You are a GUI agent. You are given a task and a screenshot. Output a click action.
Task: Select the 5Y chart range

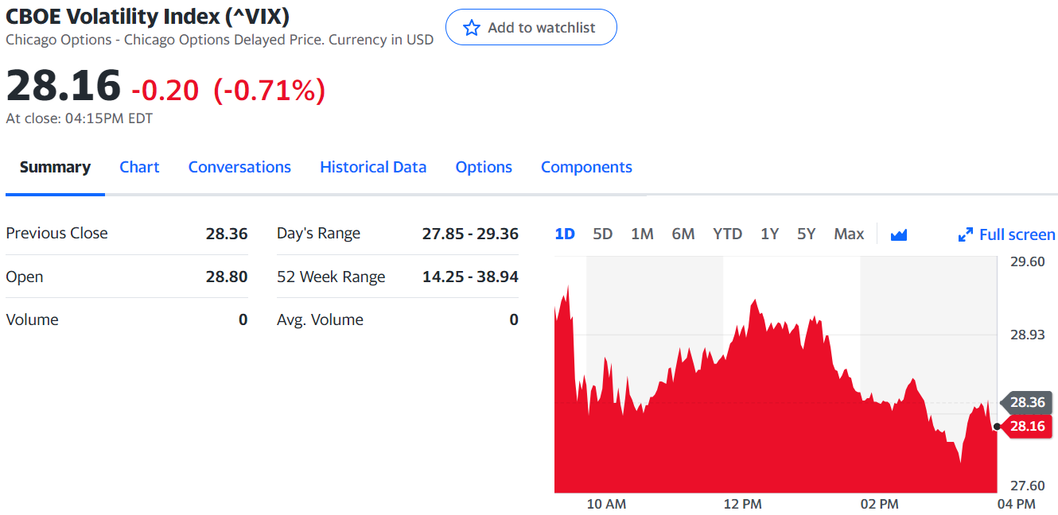(807, 234)
